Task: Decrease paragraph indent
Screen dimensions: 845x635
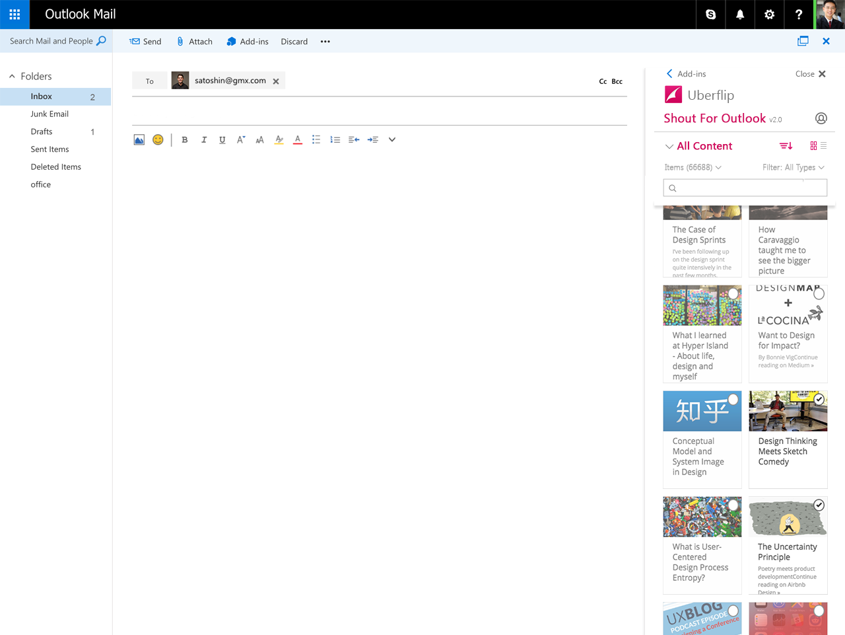Action: click(354, 139)
